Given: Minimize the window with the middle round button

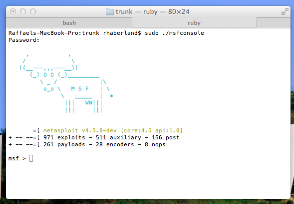Looking at the screenshot, I should pos(23,11).
